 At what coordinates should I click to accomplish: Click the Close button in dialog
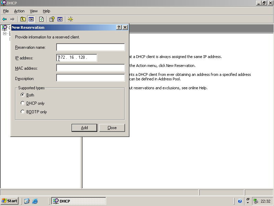(112, 128)
